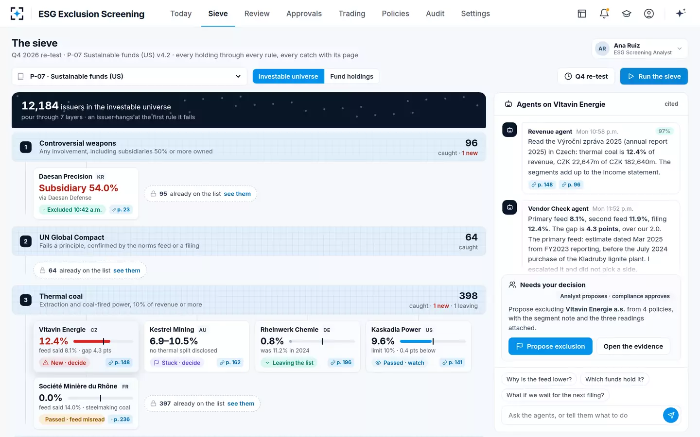Open the layout panel icon in header
The height and width of the screenshot is (437, 700).
pyautogui.click(x=582, y=14)
